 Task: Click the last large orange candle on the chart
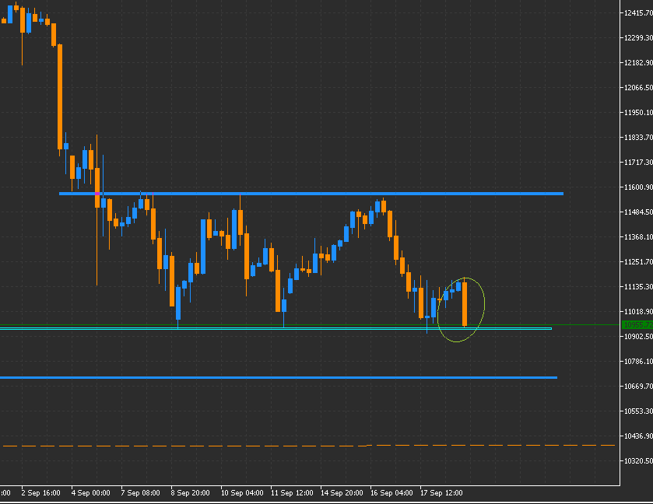coord(465,303)
